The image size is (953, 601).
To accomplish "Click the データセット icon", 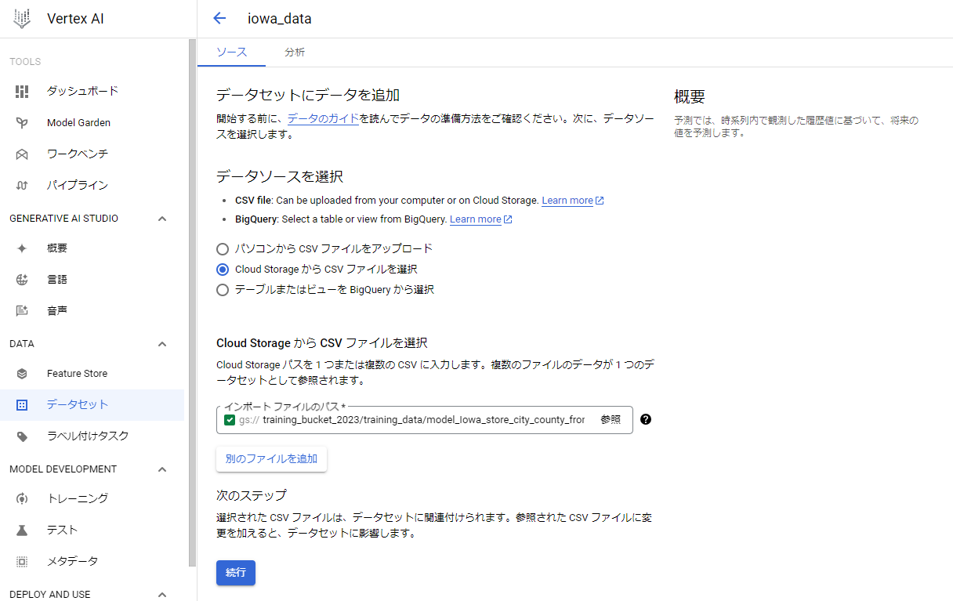I will 22,404.
